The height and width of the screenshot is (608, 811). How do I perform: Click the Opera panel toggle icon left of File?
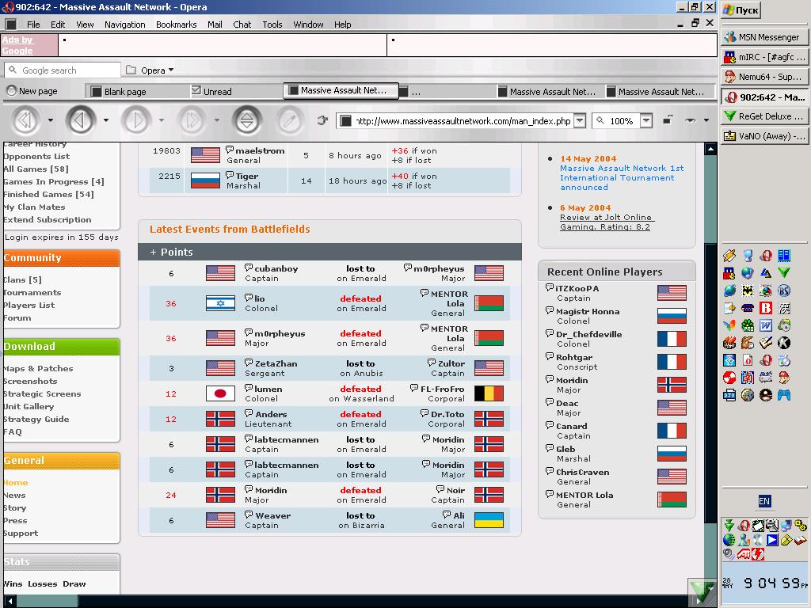(11, 25)
